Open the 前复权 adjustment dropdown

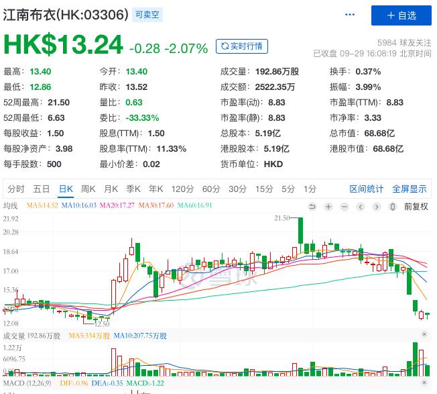click(416, 207)
